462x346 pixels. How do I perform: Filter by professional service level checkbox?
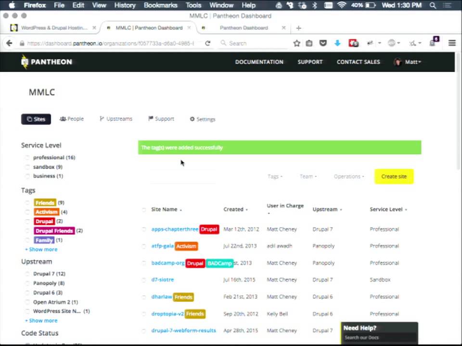[x=27, y=158]
